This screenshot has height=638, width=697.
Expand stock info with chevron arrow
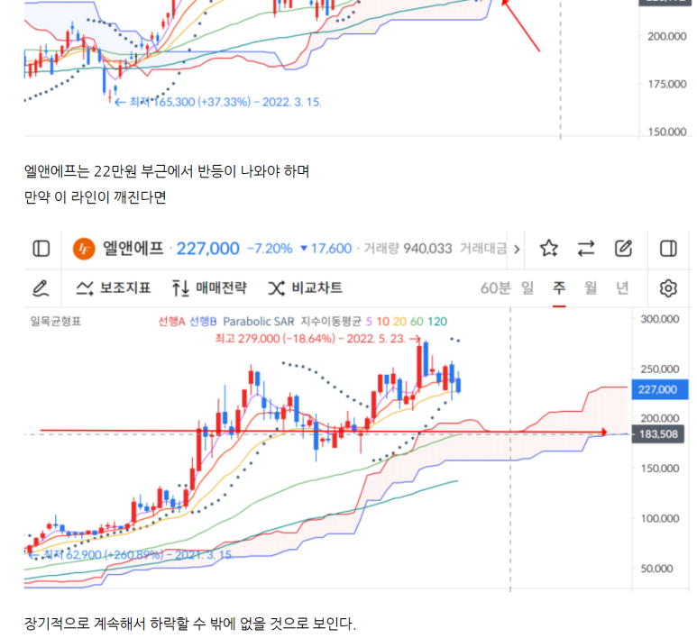(x=517, y=250)
